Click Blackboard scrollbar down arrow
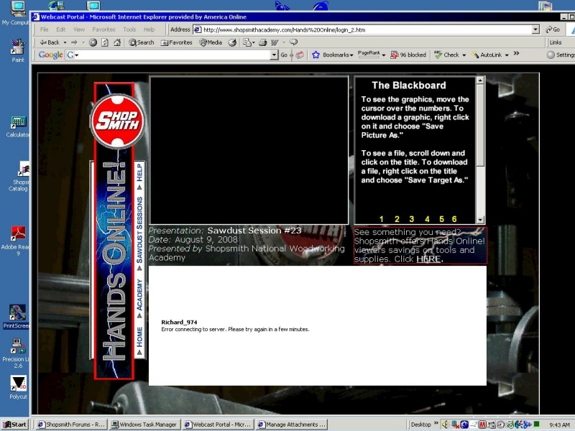575x431 pixels. point(480,220)
